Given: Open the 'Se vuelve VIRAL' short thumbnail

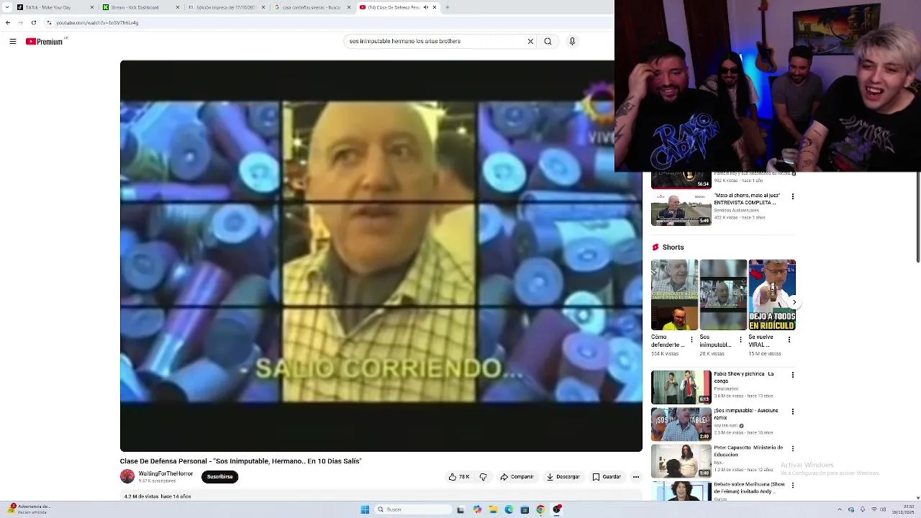Looking at the screenshot, I should [x=772, y=295].
